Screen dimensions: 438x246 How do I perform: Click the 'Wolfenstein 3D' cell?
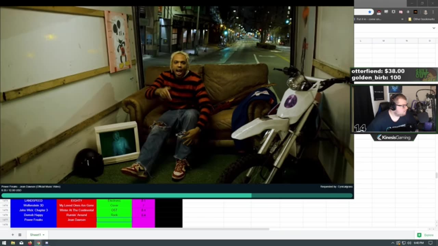34,205
